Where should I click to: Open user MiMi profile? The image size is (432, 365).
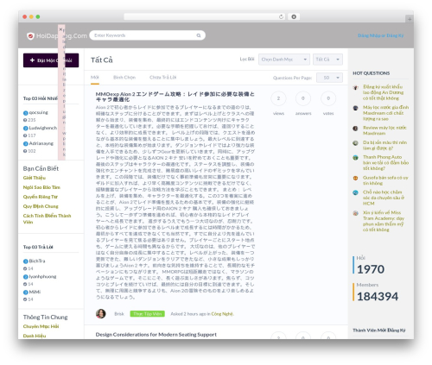coord(35,292)
